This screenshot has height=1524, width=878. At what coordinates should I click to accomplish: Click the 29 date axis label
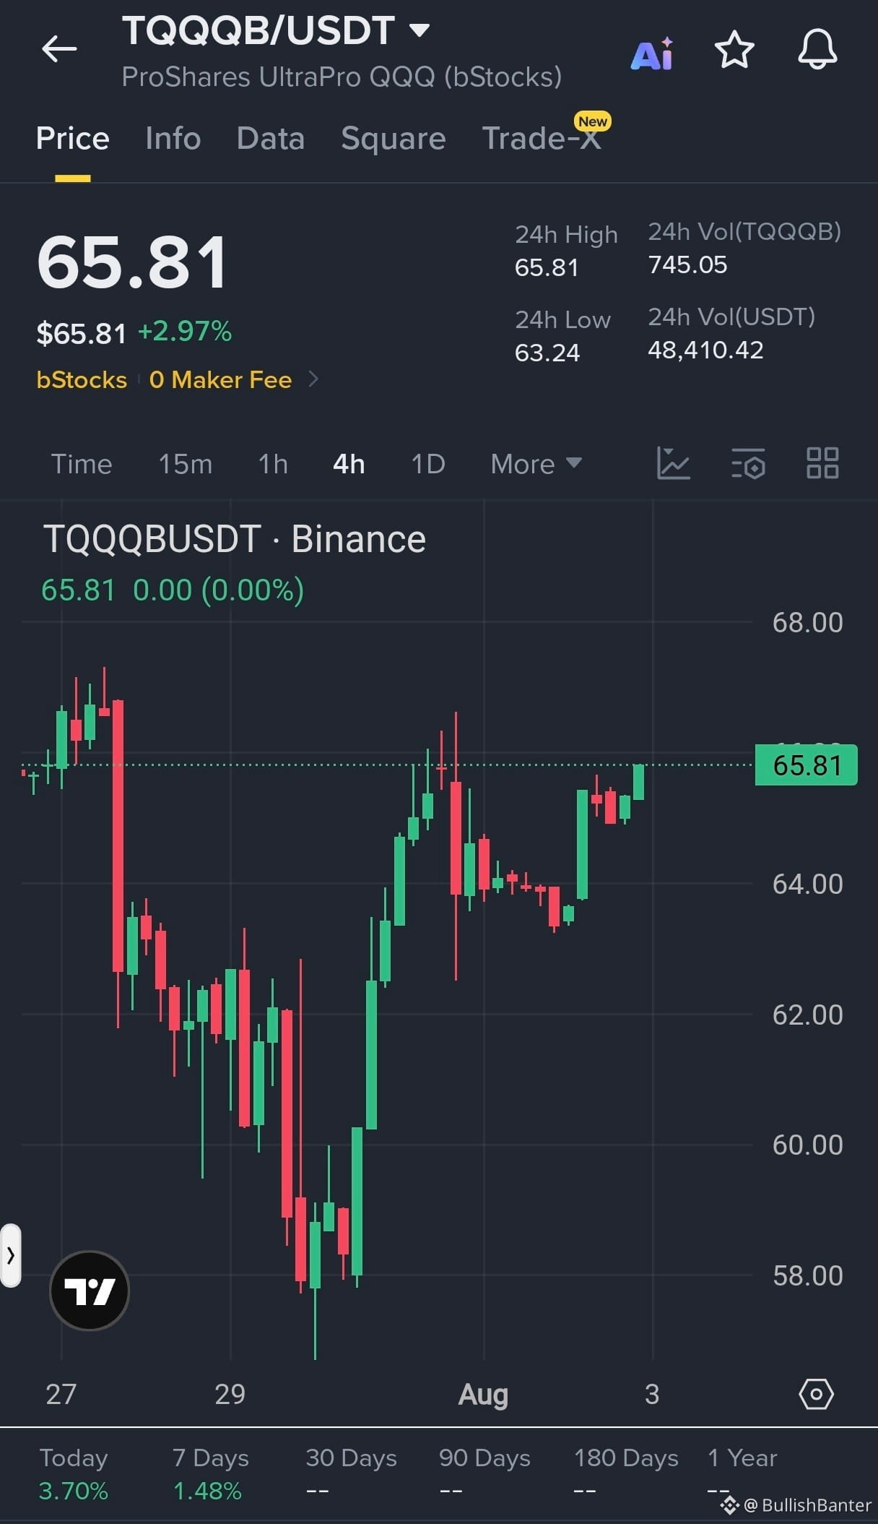click(230, 1394)
